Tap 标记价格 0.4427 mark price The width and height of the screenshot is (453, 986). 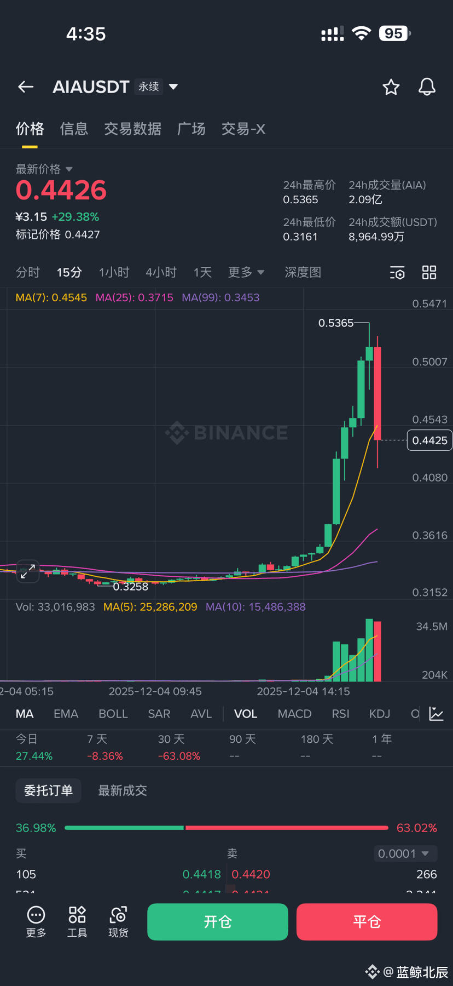[x=57, y=234]
